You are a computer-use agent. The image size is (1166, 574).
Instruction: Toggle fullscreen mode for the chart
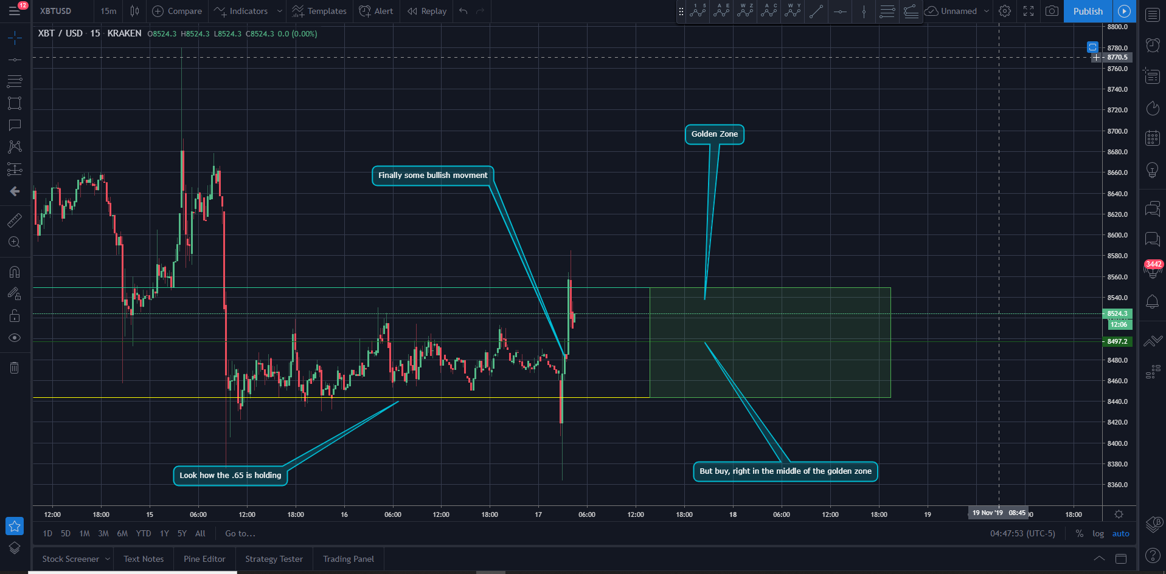coord(1029,11)
